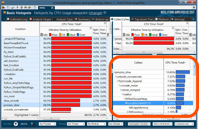
Task: Collapse resize_compact callee node
Action: [121, 90]
